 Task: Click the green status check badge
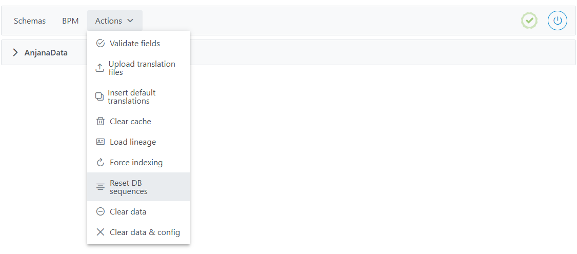point(529,21)
